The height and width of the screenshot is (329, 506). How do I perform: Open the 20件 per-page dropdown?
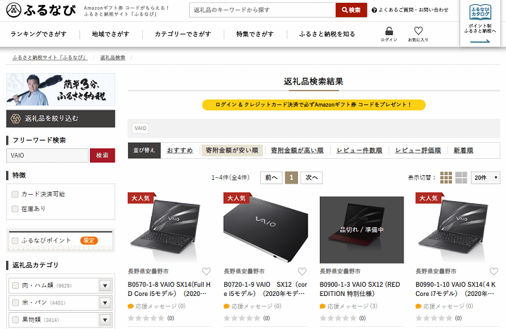pyautogui.click(x=486, y=178)
